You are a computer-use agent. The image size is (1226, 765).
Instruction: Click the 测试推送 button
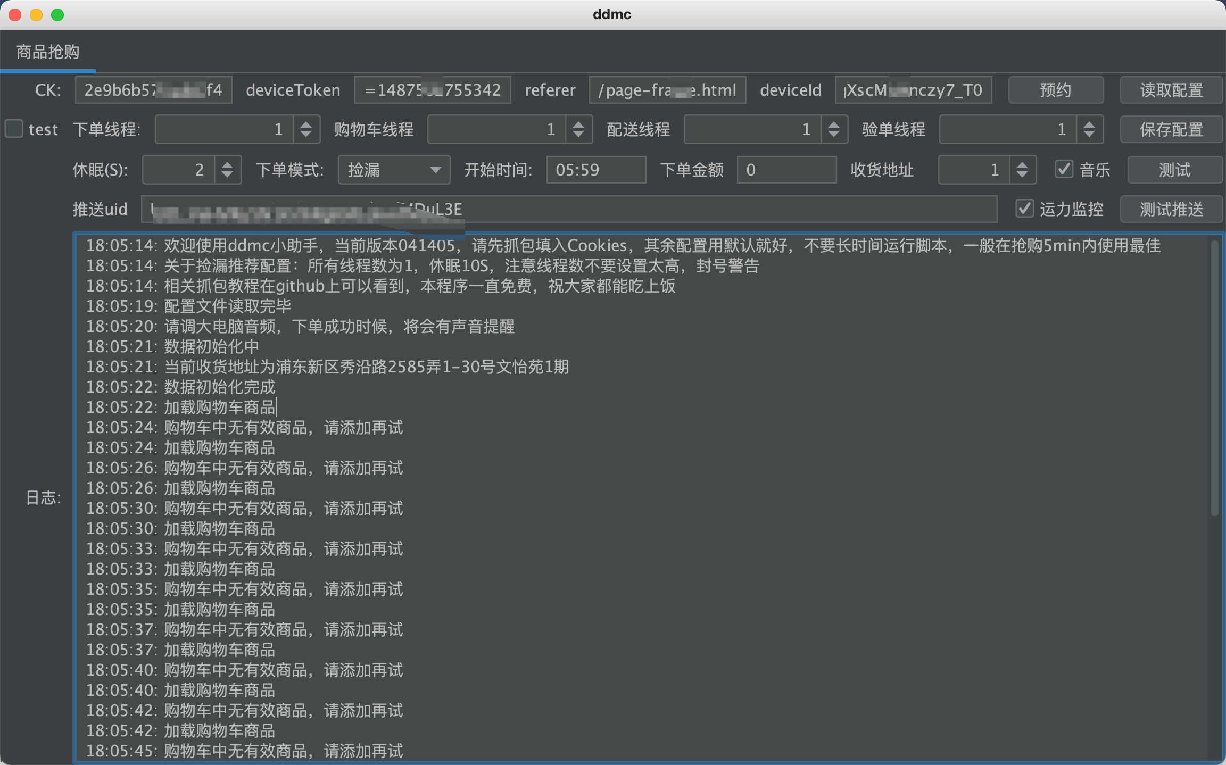(x=1171, y=209)
